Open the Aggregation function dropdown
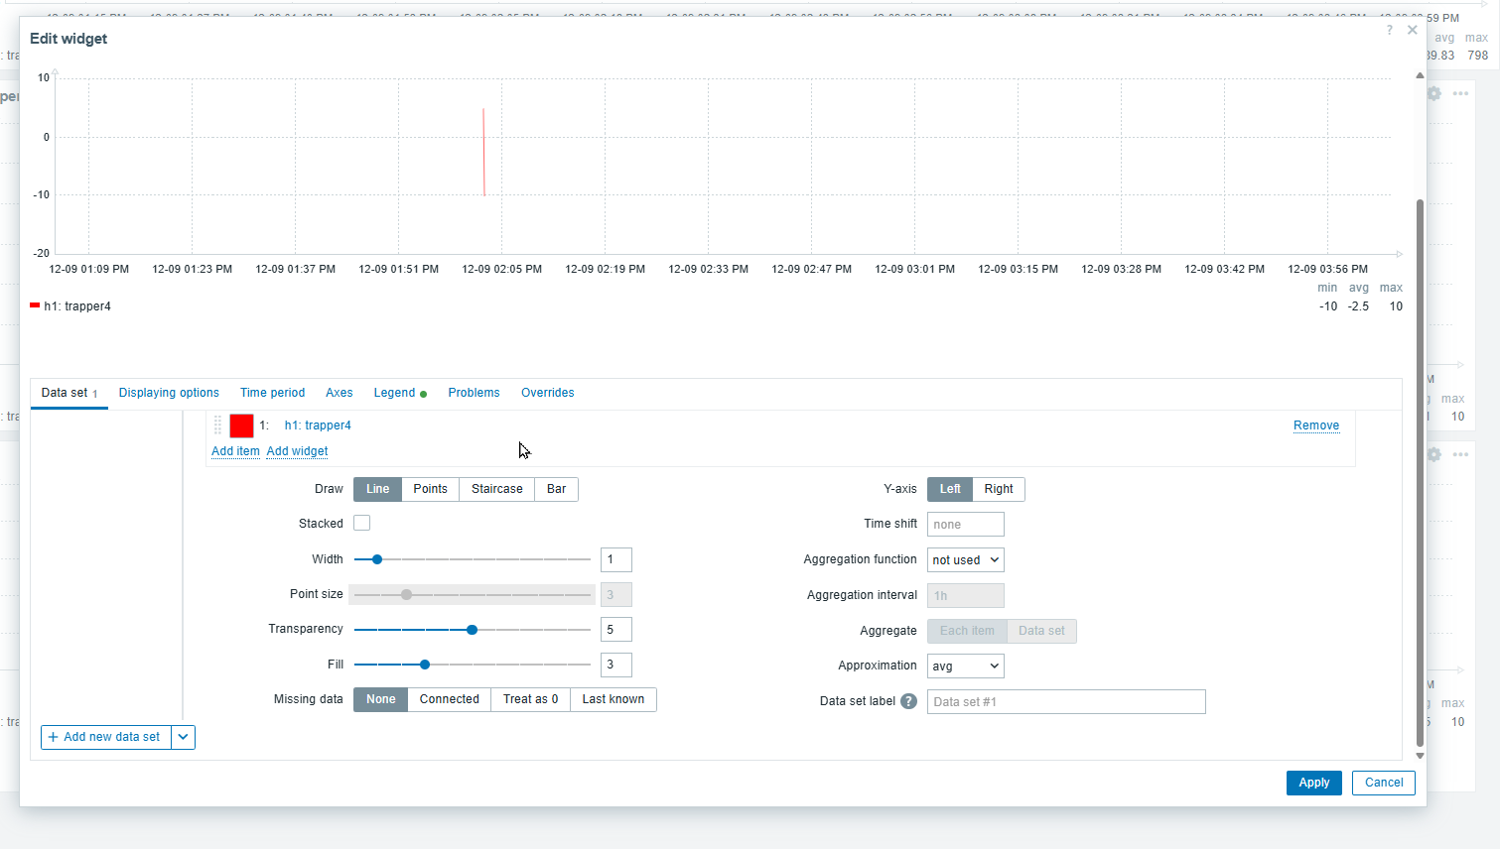 tap(965, 560)
